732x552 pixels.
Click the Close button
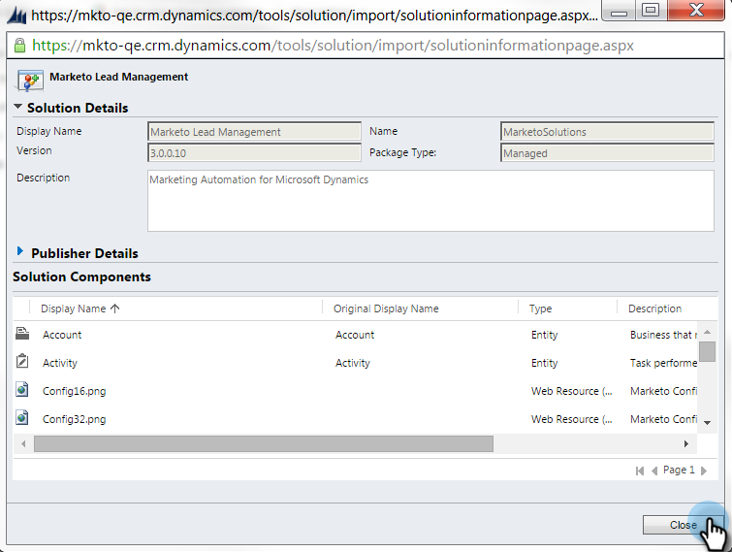click(683, 525)
